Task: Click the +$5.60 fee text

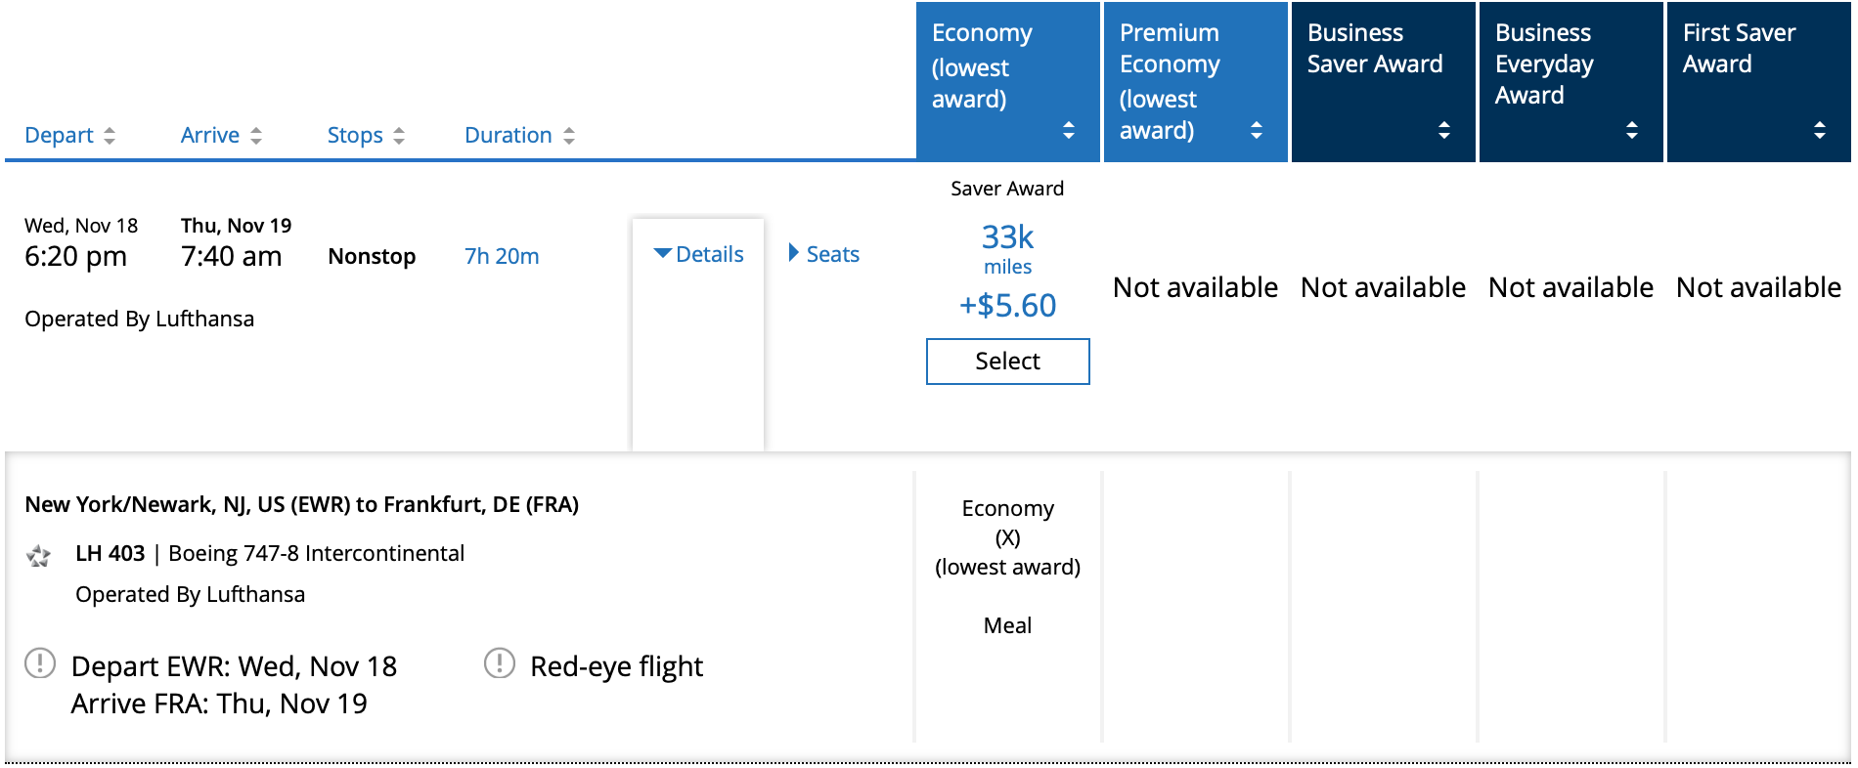Action: click(1006, 305)
